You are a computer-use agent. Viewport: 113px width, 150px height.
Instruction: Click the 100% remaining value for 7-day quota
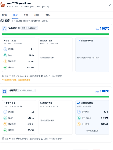point(105,91)
